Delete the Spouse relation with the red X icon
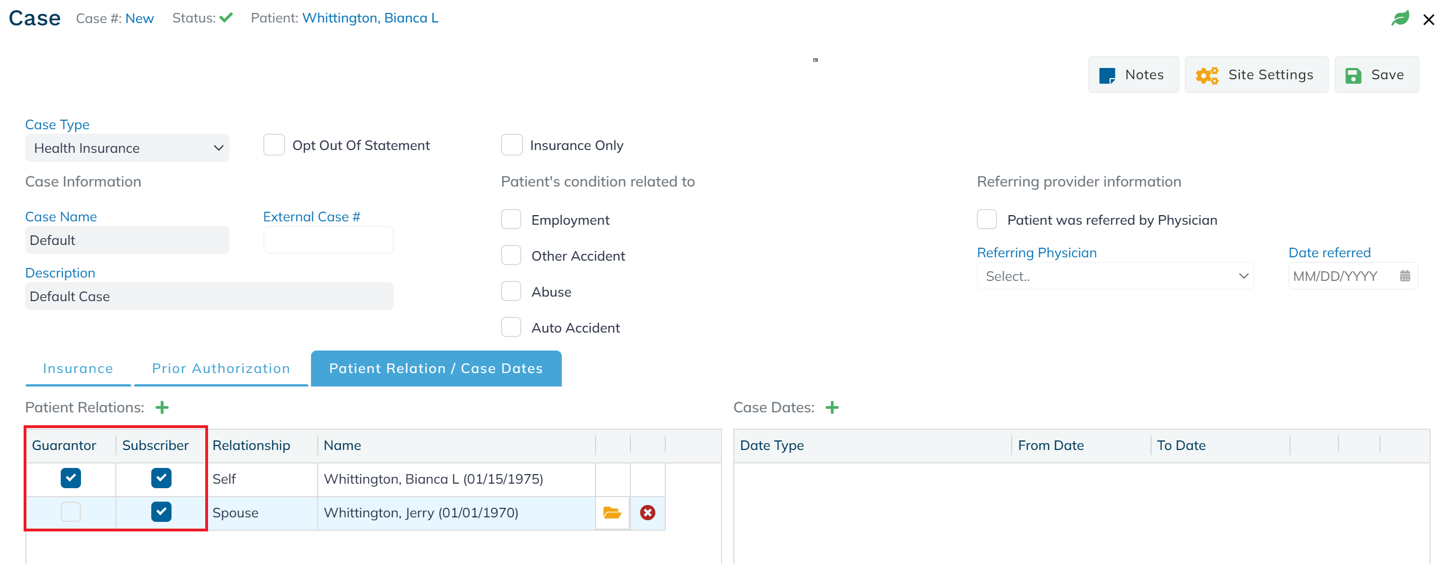 (648, 512)
